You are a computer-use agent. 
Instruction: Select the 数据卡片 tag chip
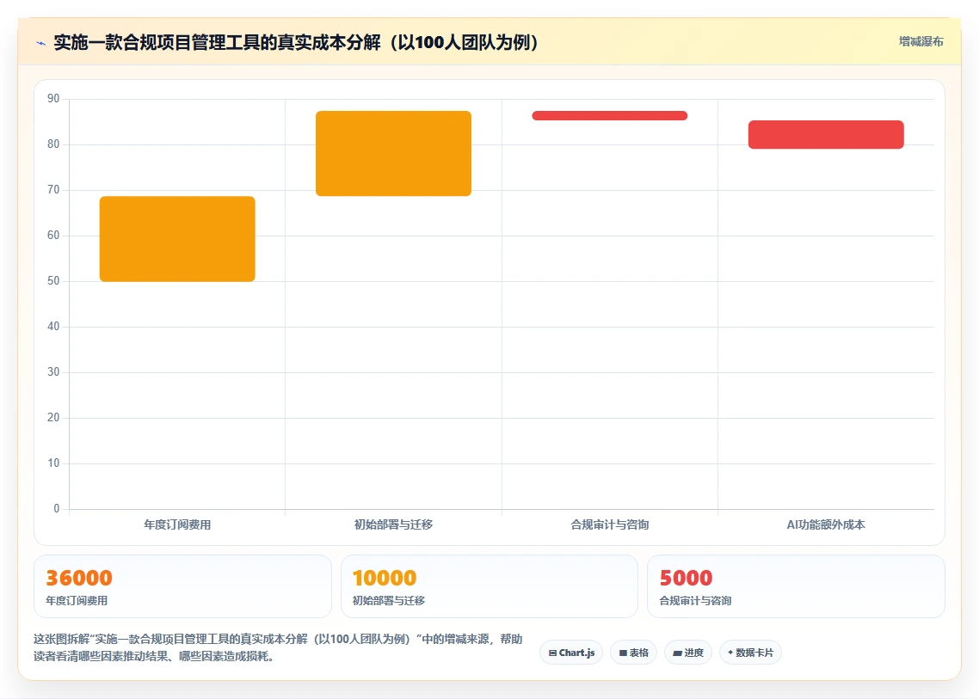pyautogui.click(x=750, y=653)
